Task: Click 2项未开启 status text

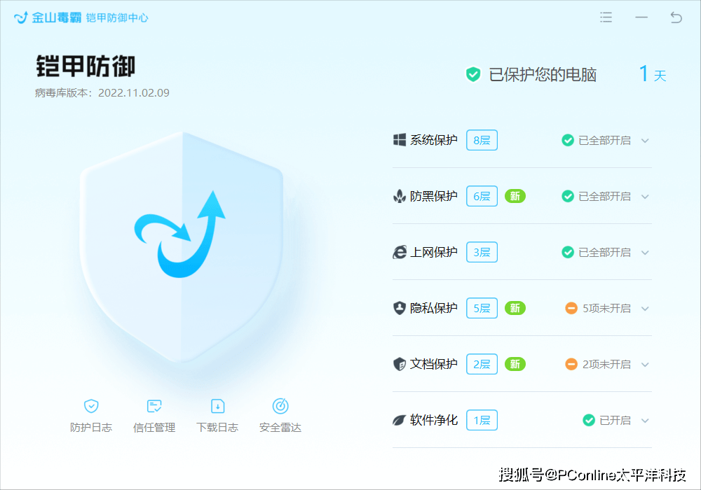Action: point(606,365)
